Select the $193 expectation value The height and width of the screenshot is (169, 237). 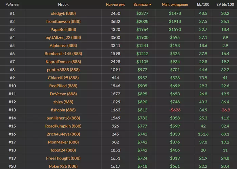tap(175, 45)
